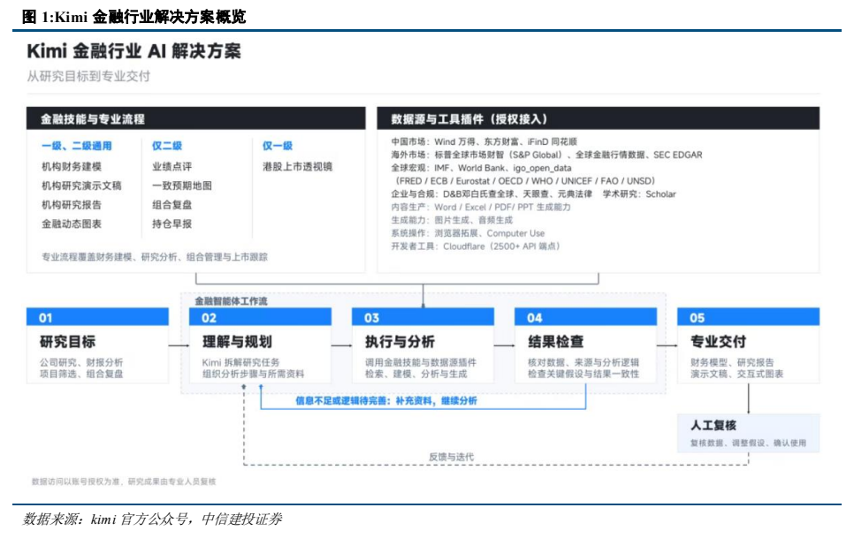Image resolution: width=854 pixels, height=538 pixels.
Task: Click the '结果检查' step title
Action: click(555, 342)
